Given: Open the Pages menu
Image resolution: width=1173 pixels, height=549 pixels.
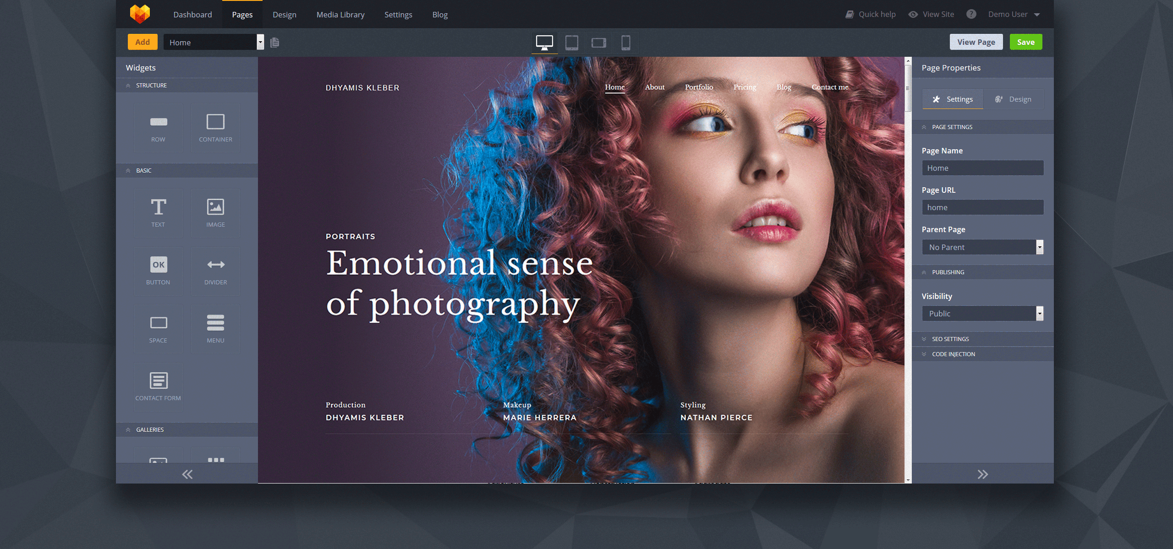Looking at the screenshot, I should pos(242,14).
